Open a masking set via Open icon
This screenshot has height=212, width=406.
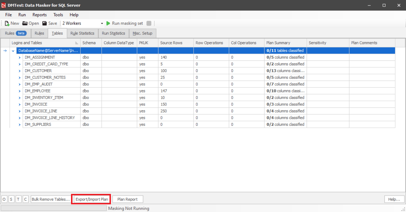[25, 23]
